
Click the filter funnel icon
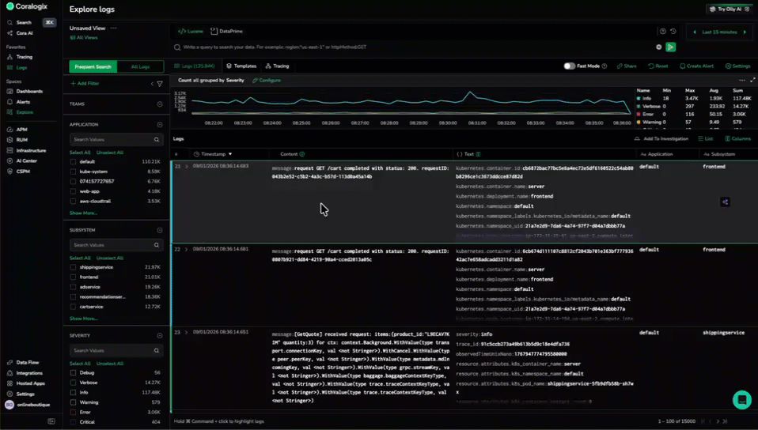[x=160, y=83]
